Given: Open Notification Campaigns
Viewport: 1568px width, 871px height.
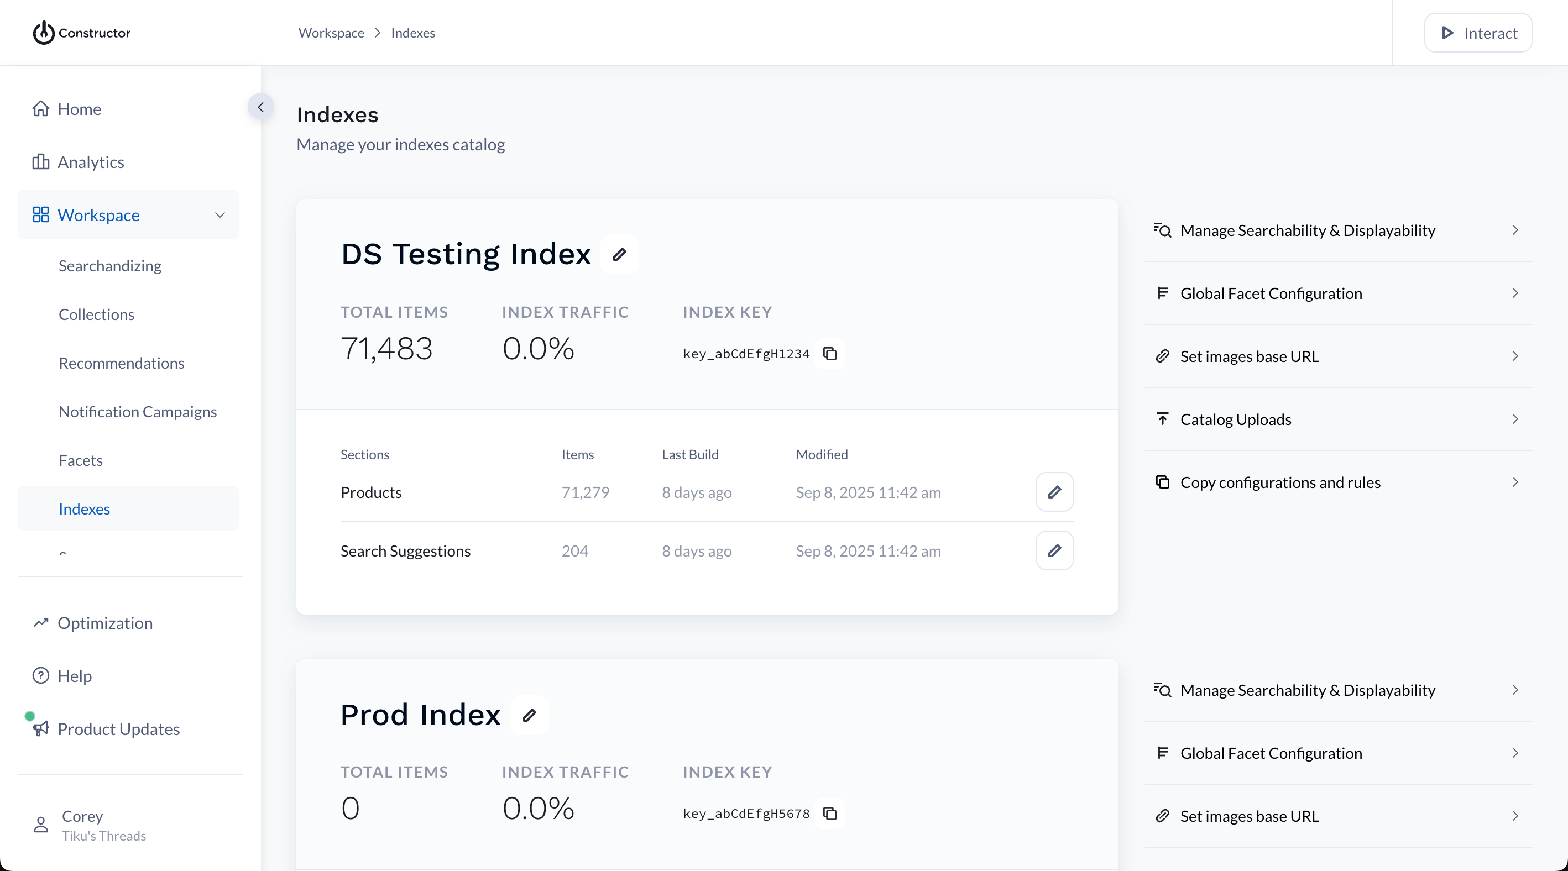Looking at the screenshot, I should tap(138, 412).
